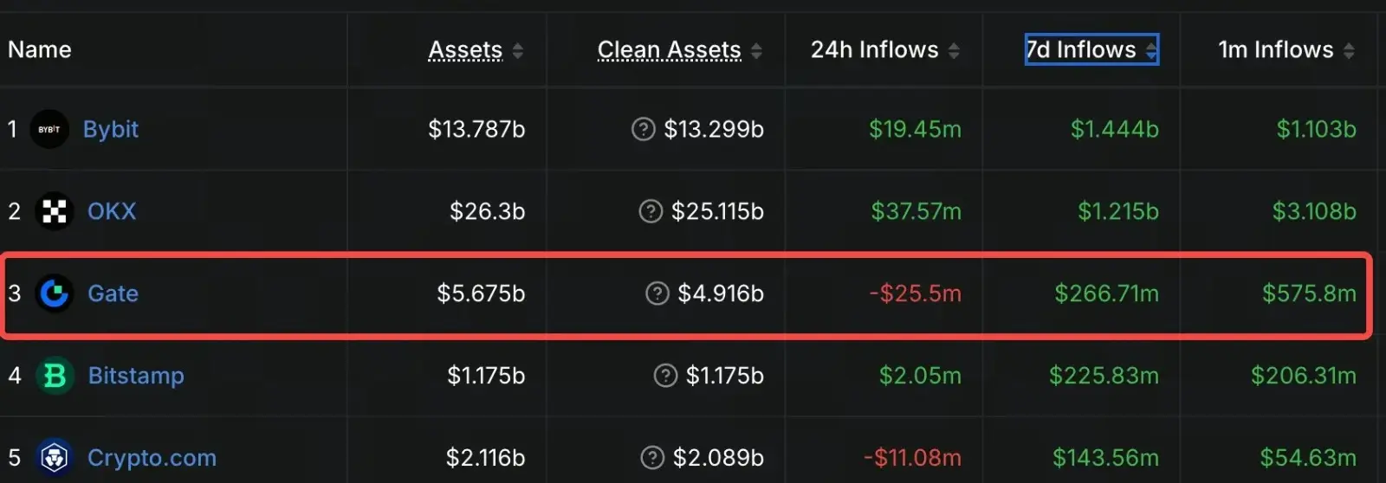The image size is (1386, 483).
Task: Click the Clean Assets column header label
Action: click(x=670, y=50)
